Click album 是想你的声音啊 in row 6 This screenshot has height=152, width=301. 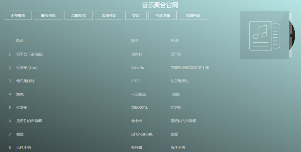click(183, 121)
